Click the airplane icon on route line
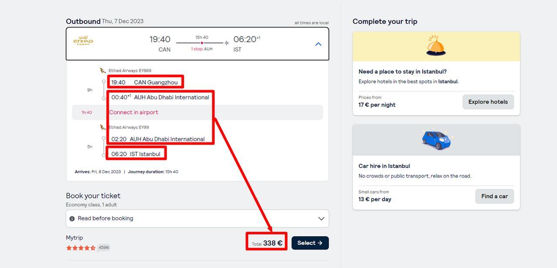The height and width of the screenshot is (268, 557). [x=227, y=43]
